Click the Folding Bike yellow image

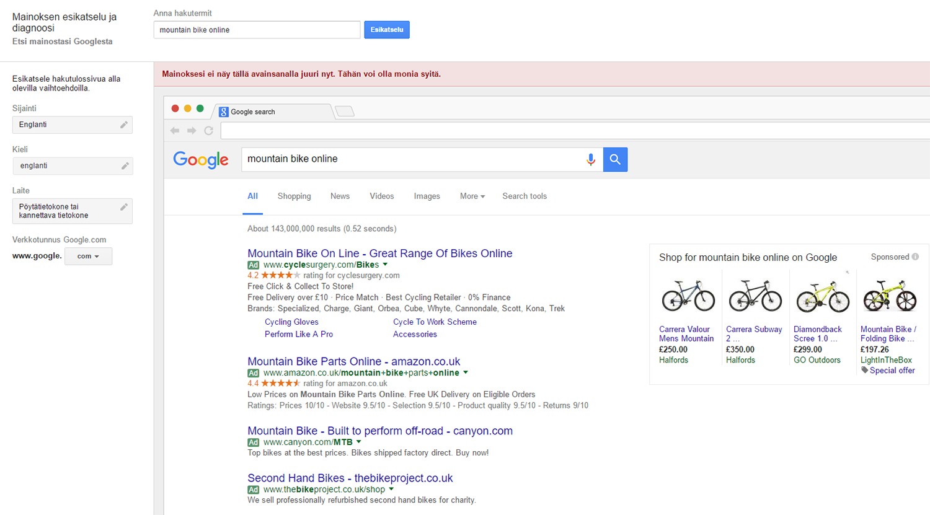890,296
